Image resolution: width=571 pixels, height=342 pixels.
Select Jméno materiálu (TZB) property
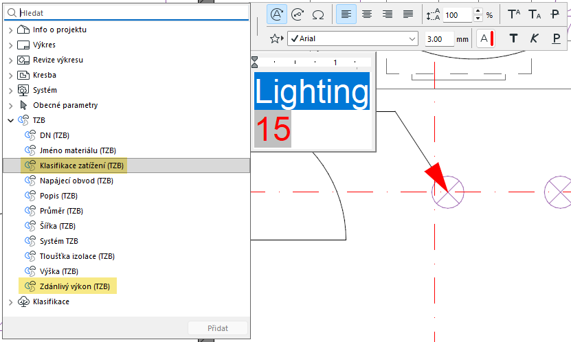78,150
